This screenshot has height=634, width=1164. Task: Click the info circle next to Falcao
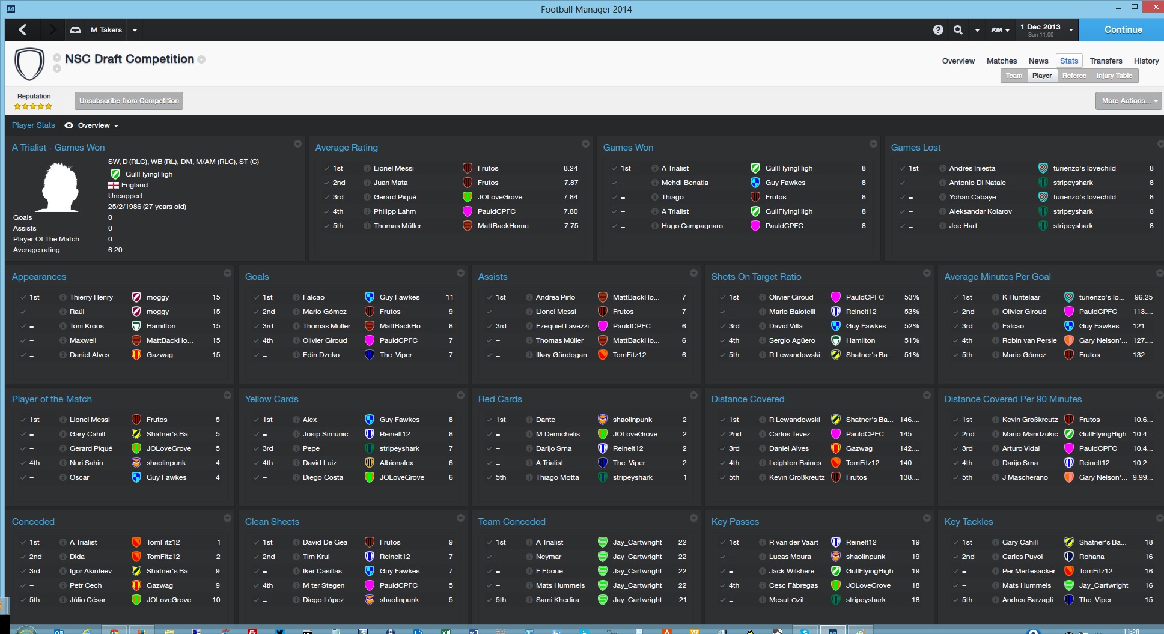[x=296, y=297]
